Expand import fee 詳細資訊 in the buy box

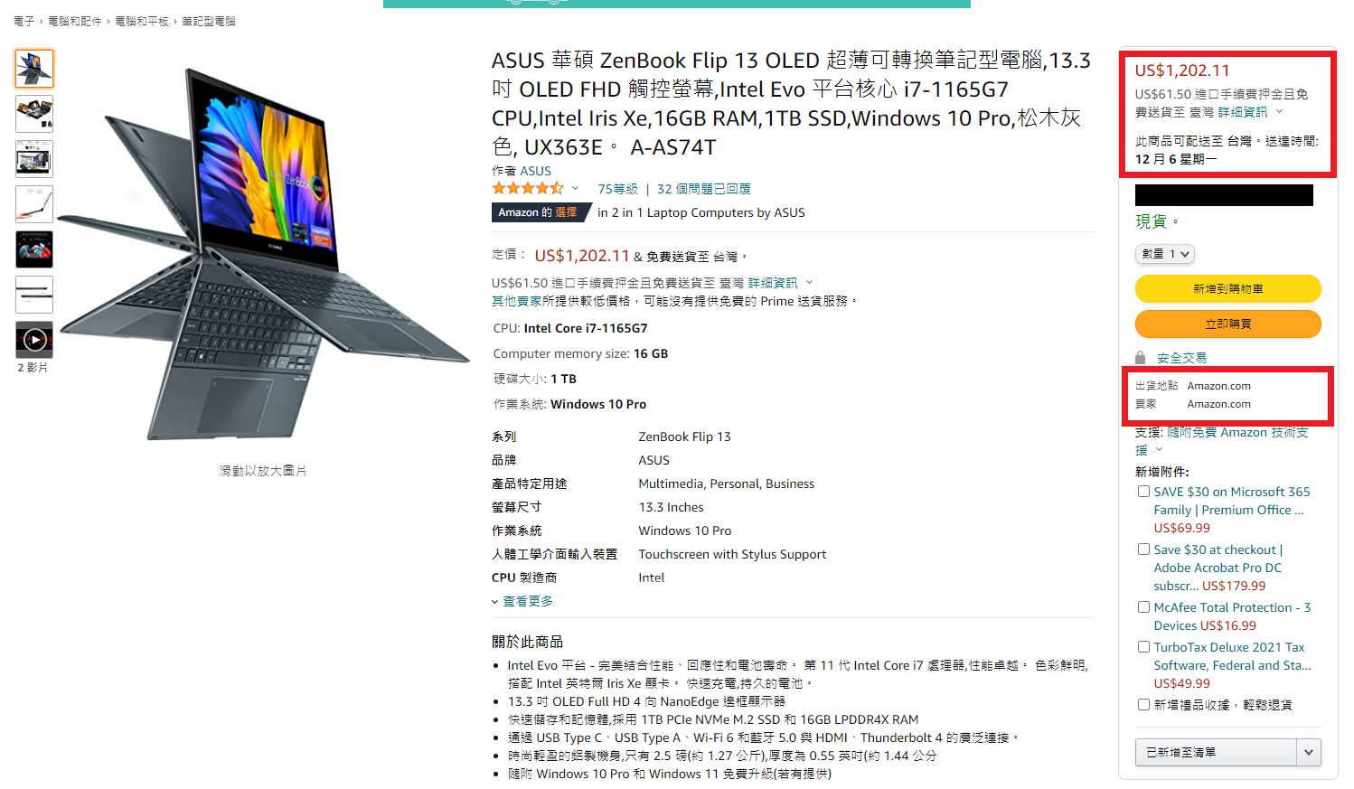(x=1249, y=112)
